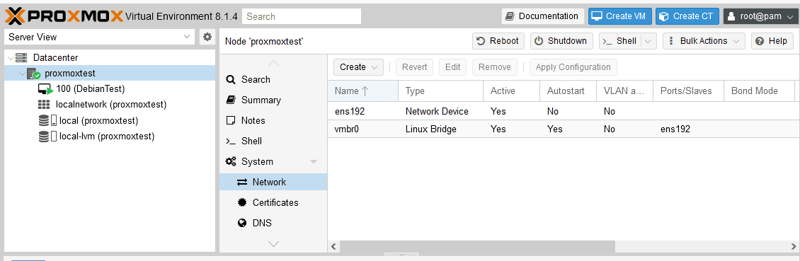The height and width of the screenshot is (261, 800).
Task: Open the Bulk Actions dropdown
Action: pos(704,41)
